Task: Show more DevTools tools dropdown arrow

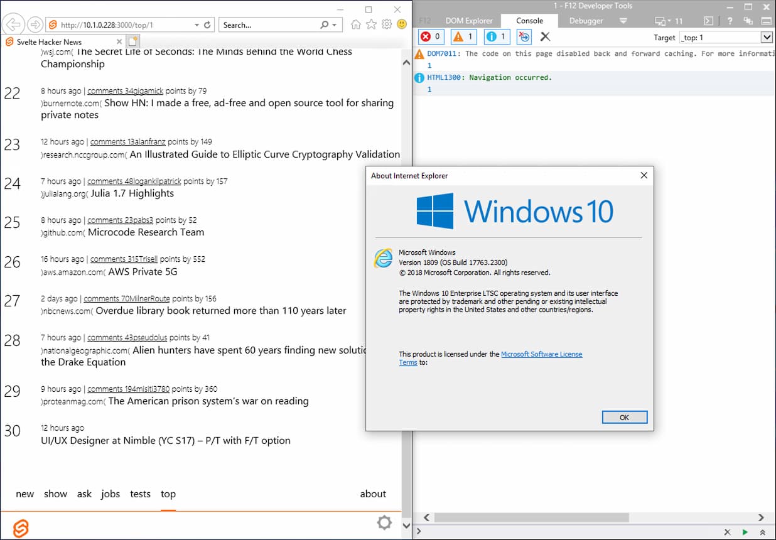Action: [x=623, y=21]
